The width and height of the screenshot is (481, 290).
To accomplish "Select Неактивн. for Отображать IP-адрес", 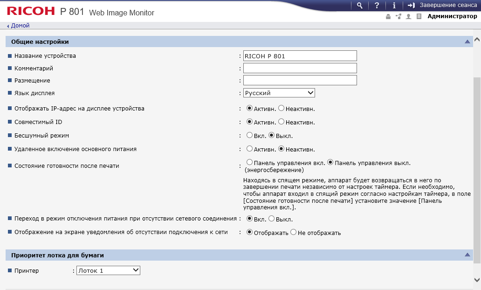I will pos(282,108).
